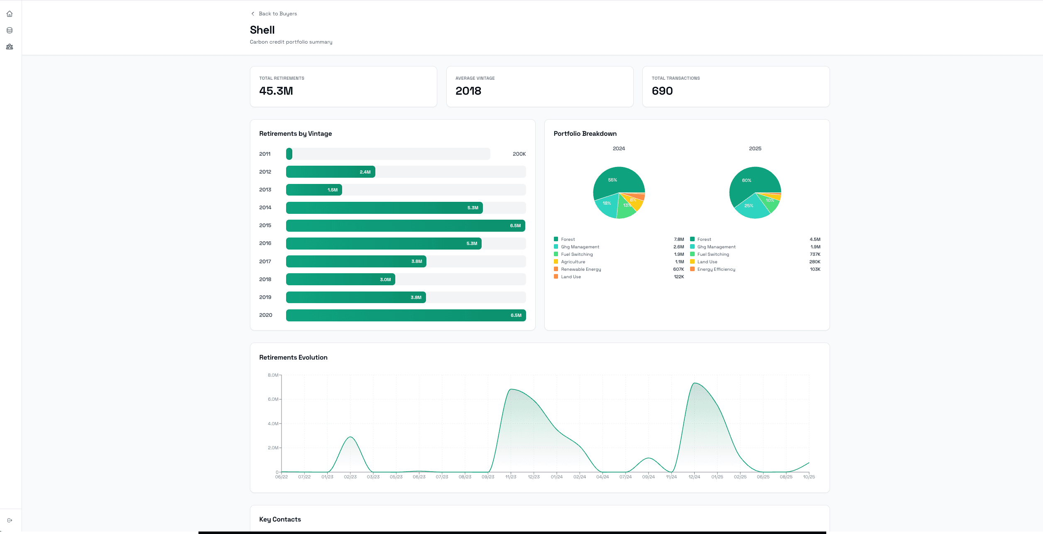Screen dimensions: 1043x534
Task: Click the Total Transactions 690 card
Action: pyautogui.click(x=735, y=86)
